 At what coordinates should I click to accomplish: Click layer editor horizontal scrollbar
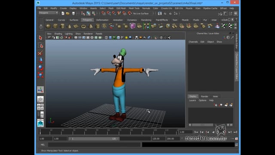[x=202, y=125]
